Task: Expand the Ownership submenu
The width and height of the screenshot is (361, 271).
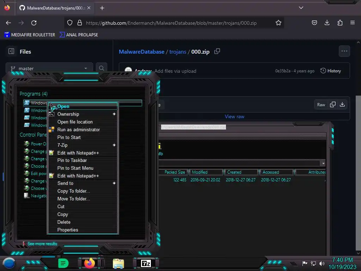Action: pos(83,114)
